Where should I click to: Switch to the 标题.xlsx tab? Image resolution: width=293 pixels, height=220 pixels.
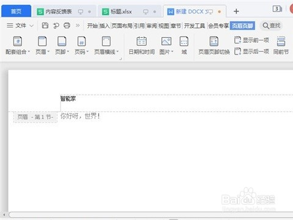(129, 12)
